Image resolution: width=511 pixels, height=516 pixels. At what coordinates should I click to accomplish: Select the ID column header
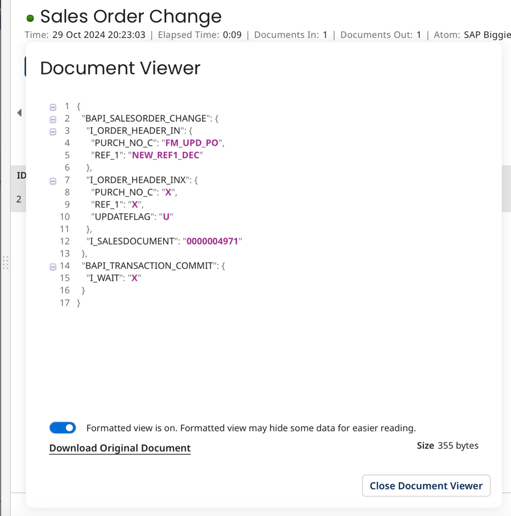21,175
